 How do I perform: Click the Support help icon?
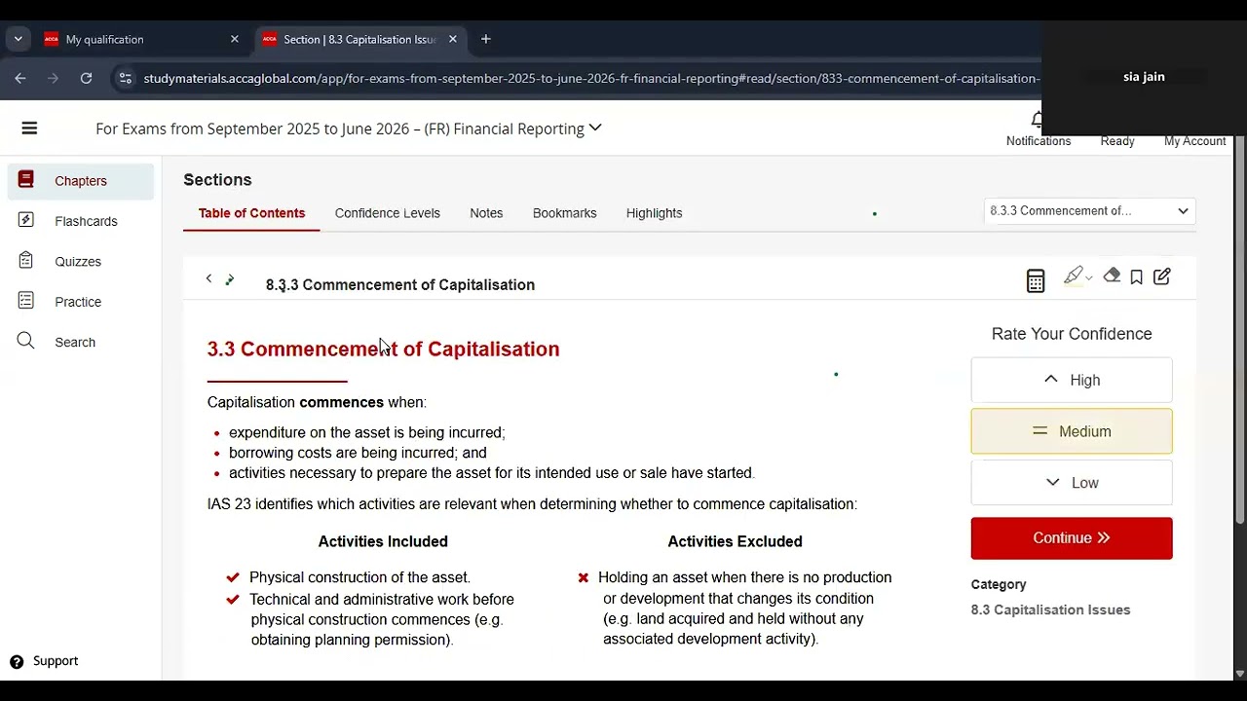click(x=17, y=662)
